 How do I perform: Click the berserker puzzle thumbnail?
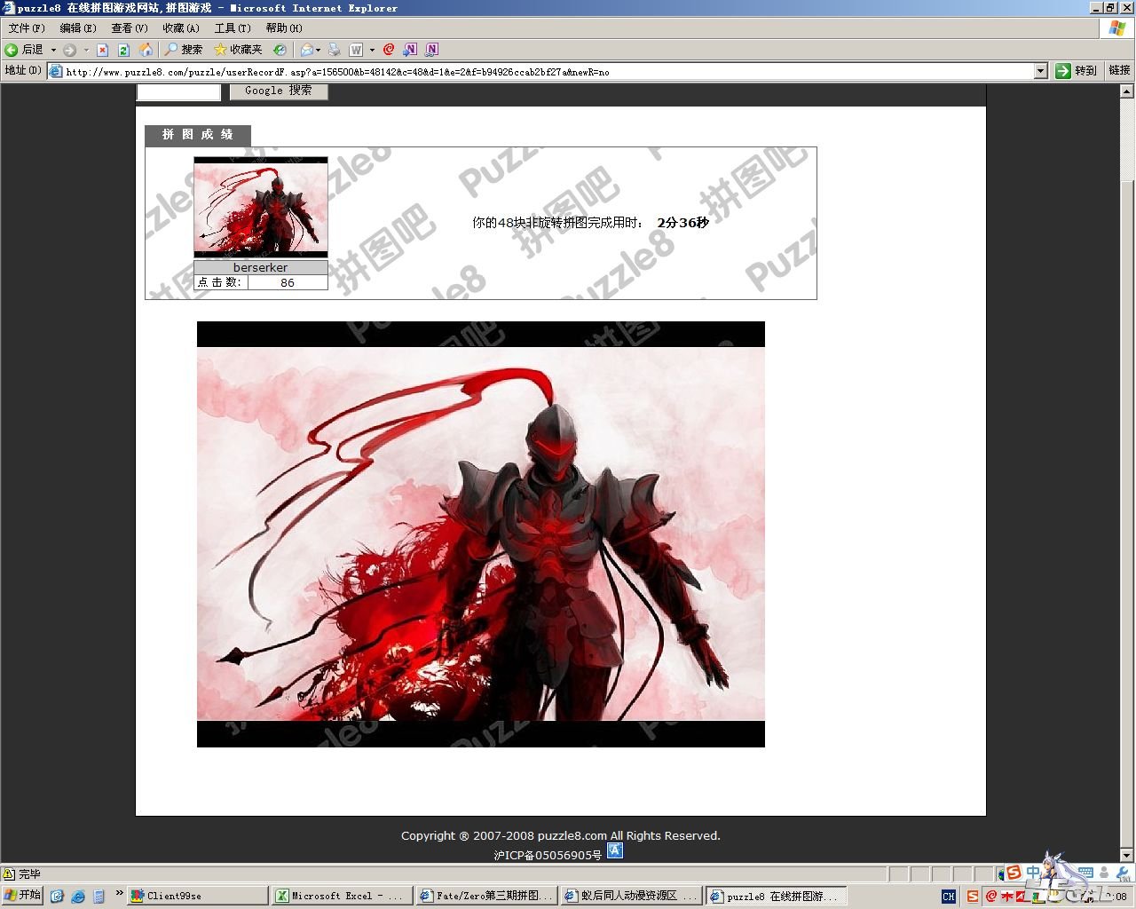260,208
